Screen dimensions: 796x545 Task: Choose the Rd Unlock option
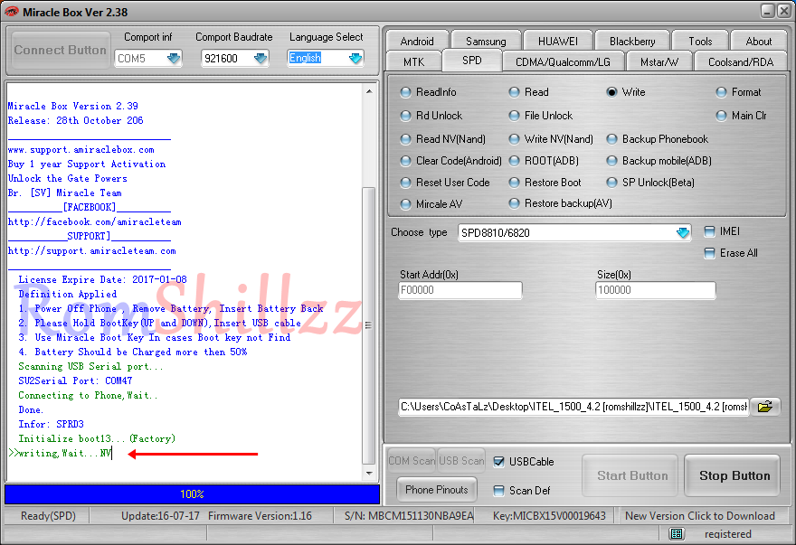(431, 115)
